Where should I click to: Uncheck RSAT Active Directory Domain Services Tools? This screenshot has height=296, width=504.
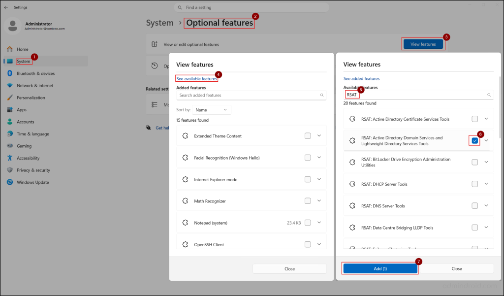coord(474,140)
